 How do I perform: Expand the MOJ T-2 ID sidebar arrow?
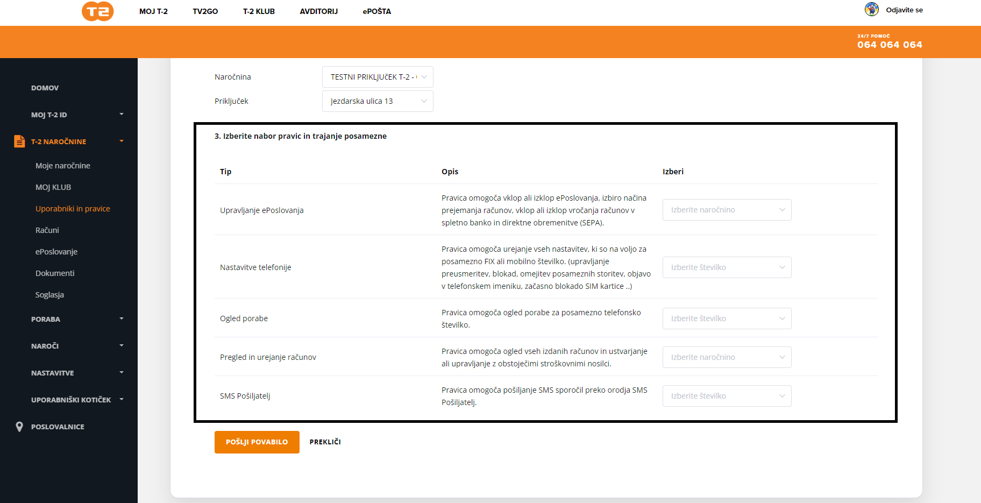(122, 114)
